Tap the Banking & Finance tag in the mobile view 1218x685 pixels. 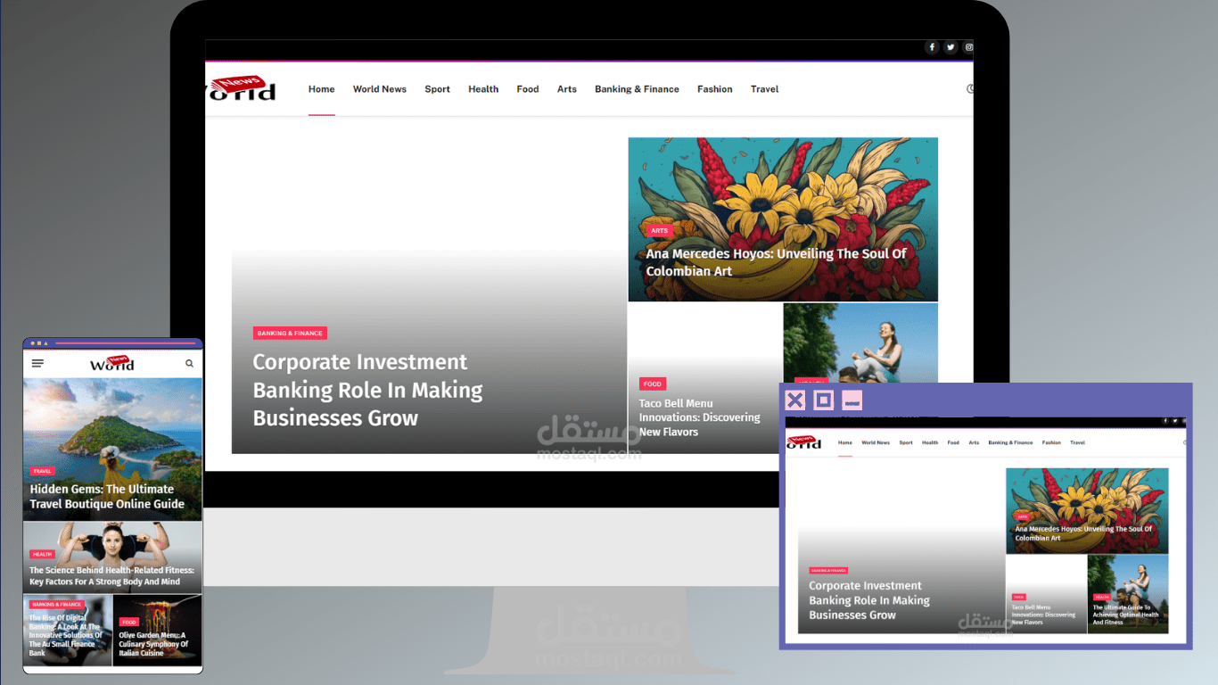(56, 604)
